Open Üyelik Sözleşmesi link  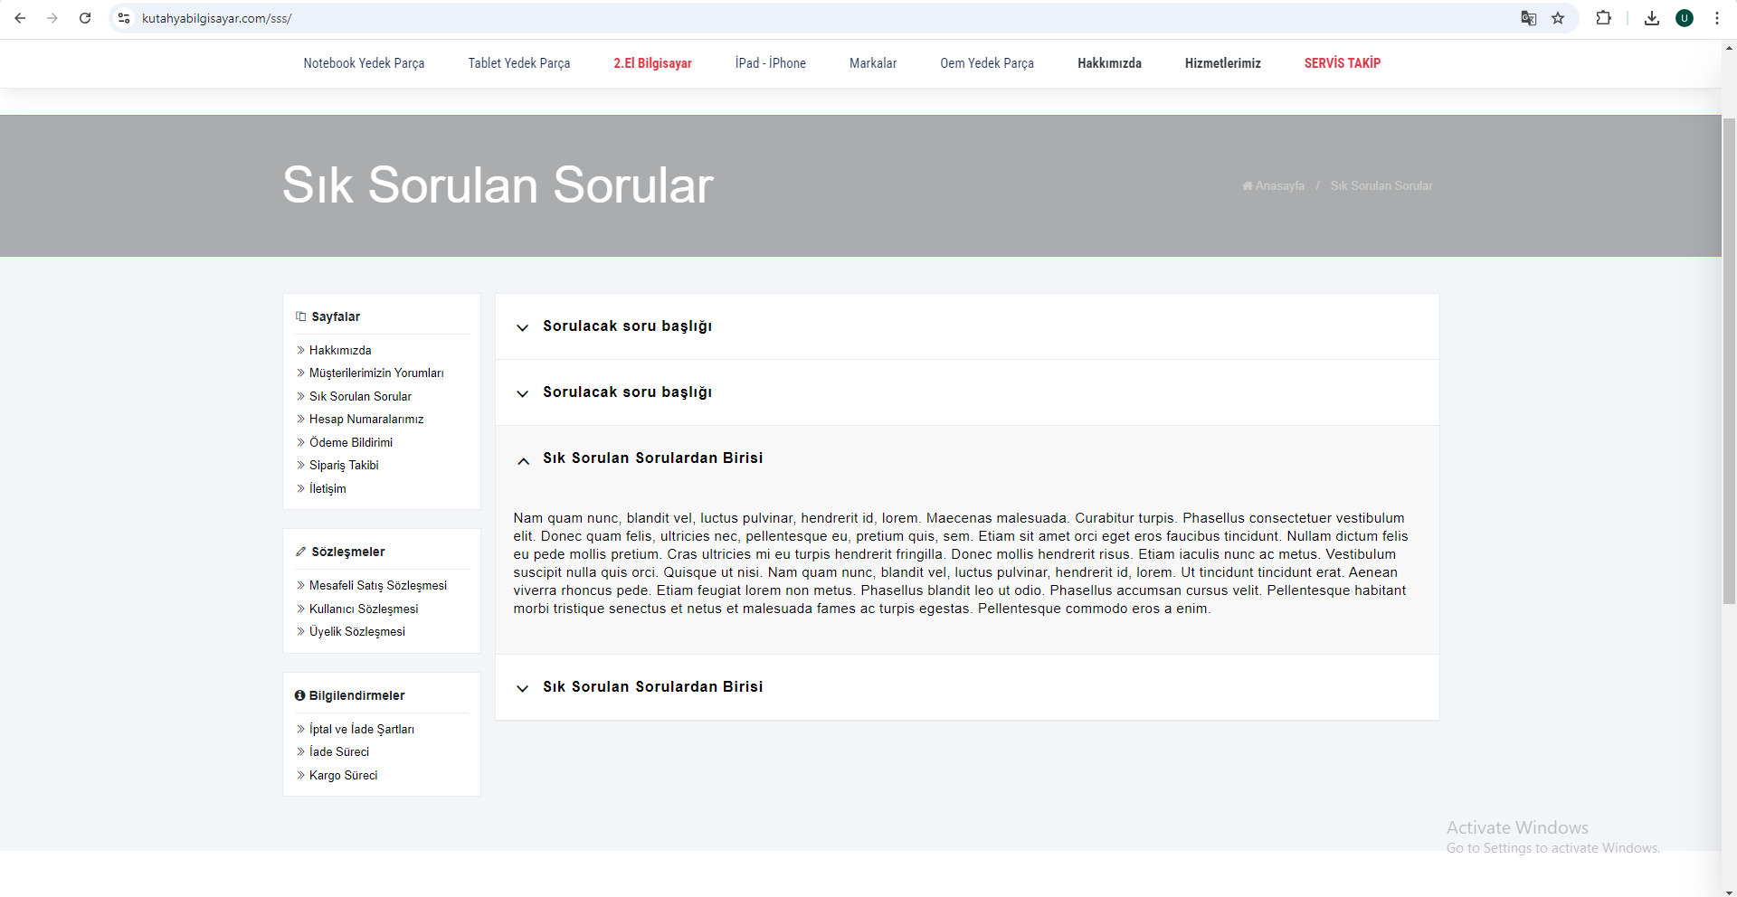[357, 631]
